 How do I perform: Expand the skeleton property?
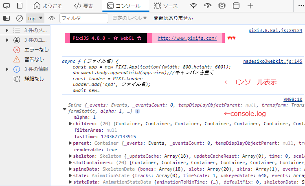coord(71,156)
